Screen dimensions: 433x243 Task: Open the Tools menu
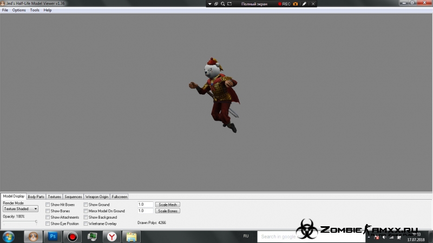[35, 10]
